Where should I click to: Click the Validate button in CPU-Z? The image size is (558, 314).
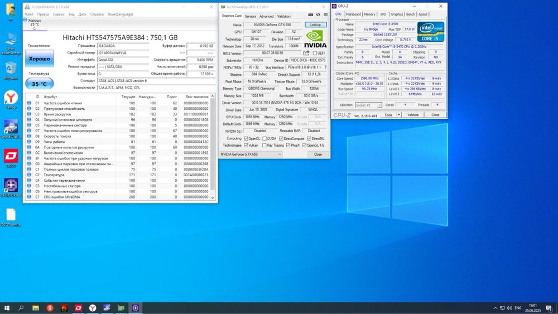tap(413, 115)
